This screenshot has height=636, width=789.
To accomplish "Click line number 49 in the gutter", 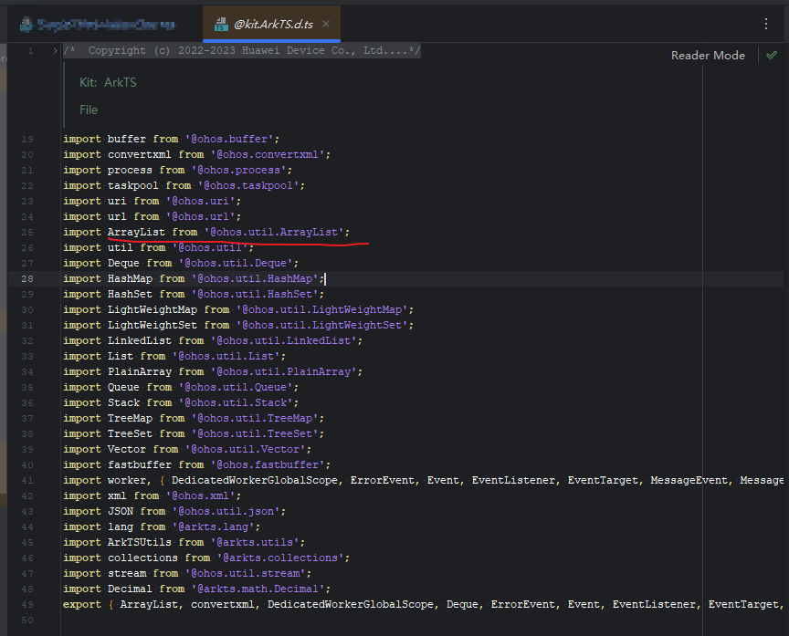I will coord(27,604).
